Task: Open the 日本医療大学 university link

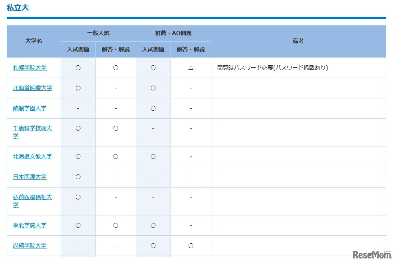Action: coord(30,177)
